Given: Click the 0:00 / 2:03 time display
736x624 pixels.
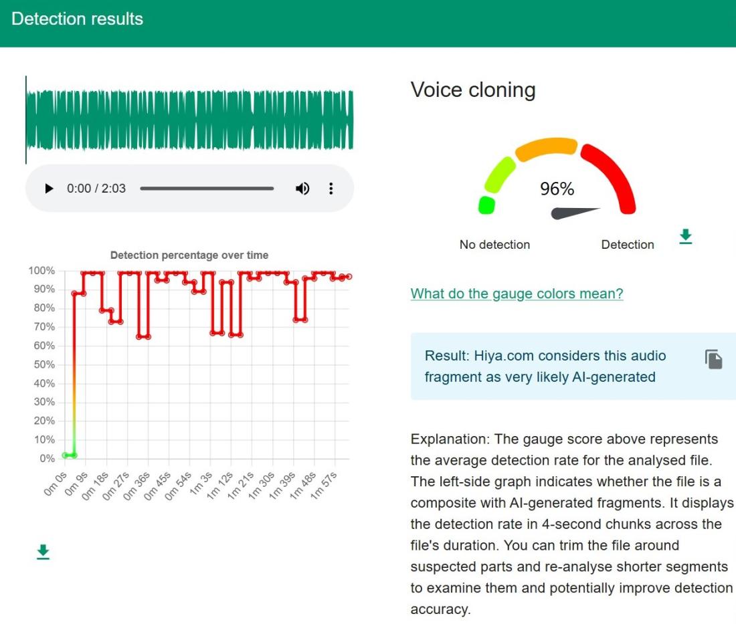Looking at the screenshot, I should coord(96,189).
